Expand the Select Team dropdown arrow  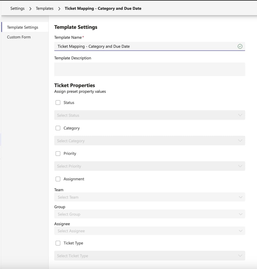point(240,197)
